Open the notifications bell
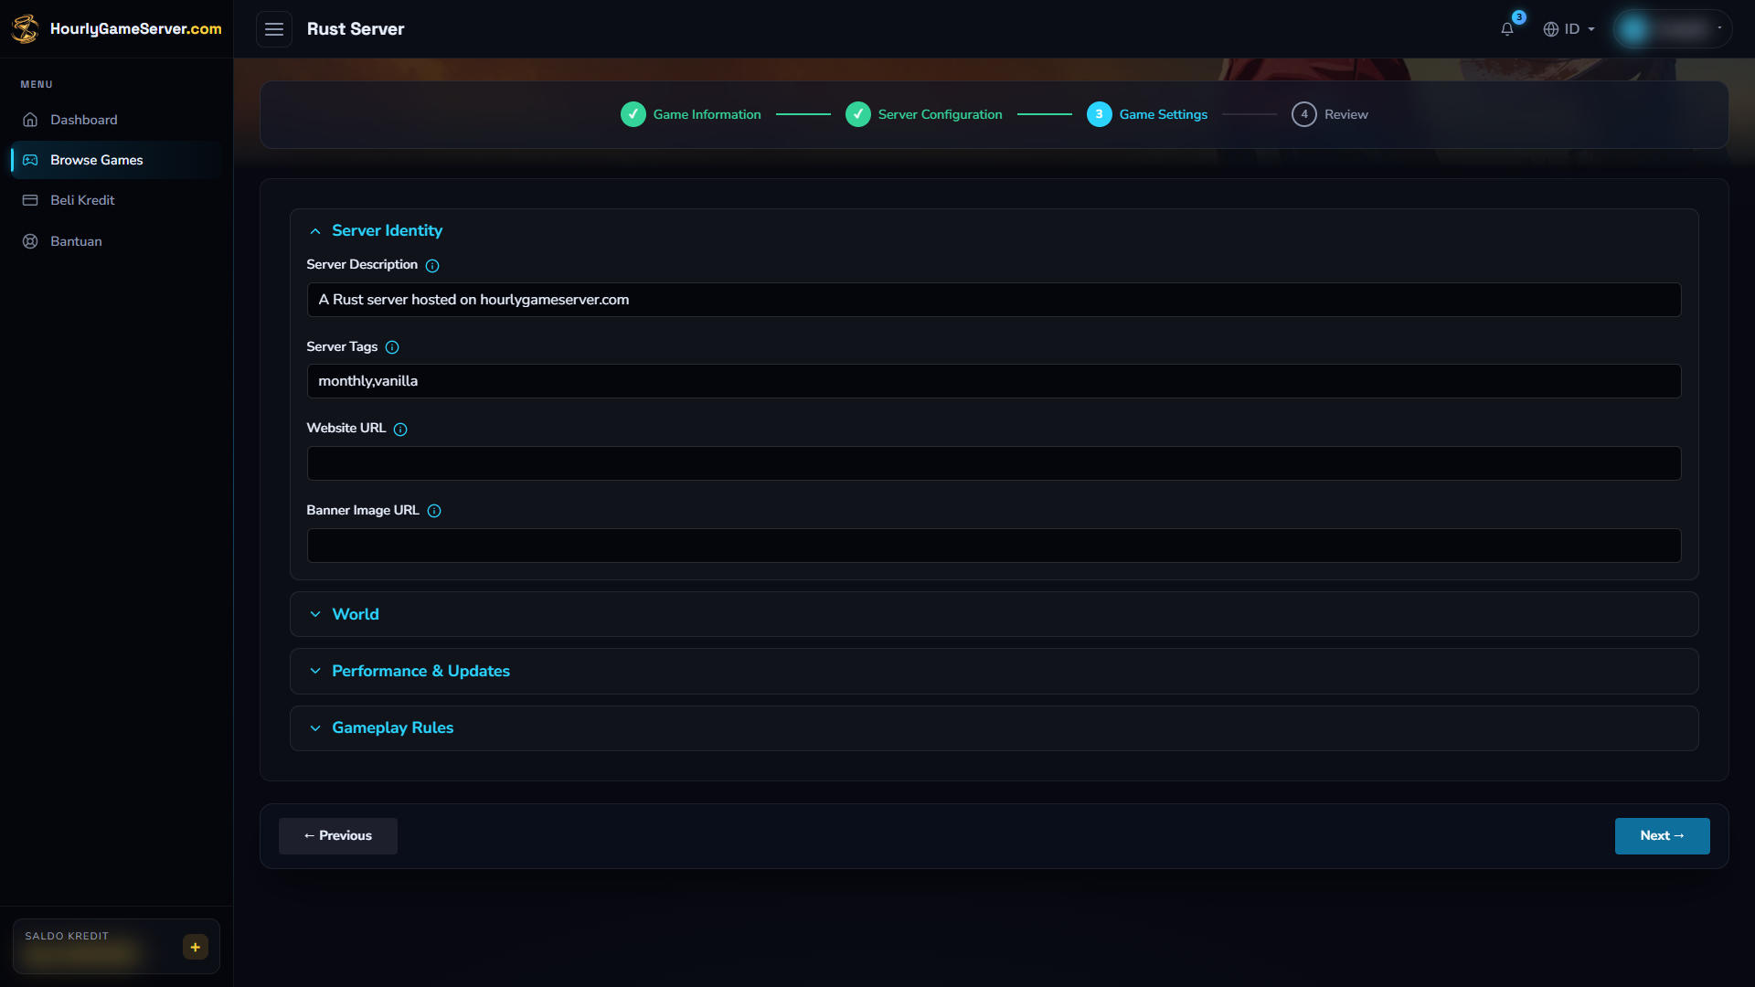The image size is (1755, 987). point(1507,29)
